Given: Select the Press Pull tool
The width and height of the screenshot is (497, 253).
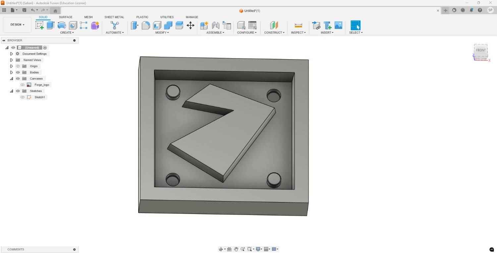Looking at the screenshot, I should point(135,25).
